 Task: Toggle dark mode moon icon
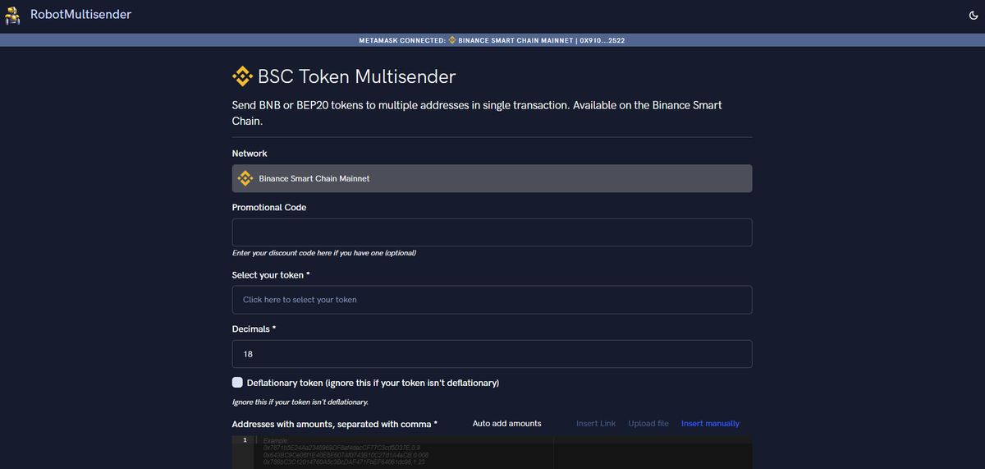click(x=973, y=15)
